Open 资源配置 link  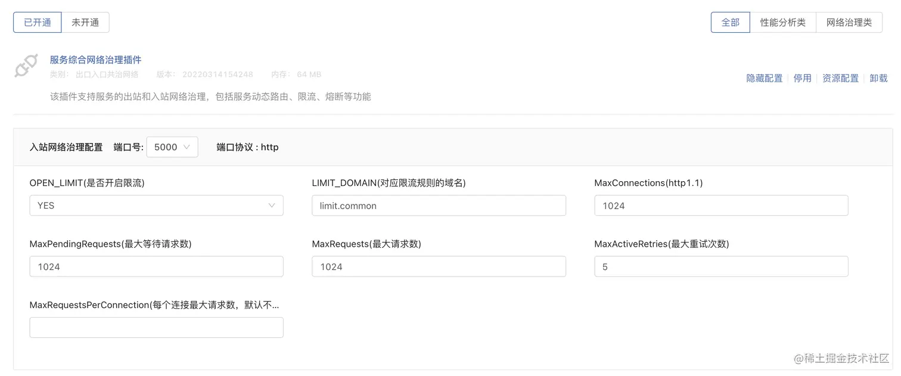click(x=840, y=78)
